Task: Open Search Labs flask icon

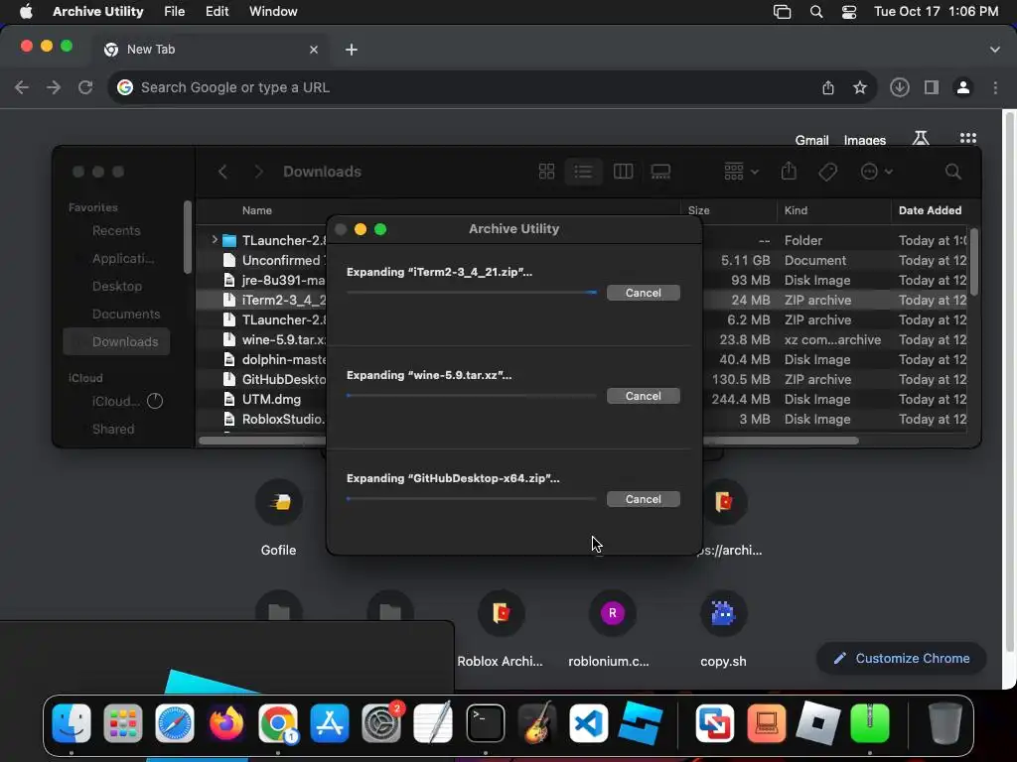Action: pos(921,138)
